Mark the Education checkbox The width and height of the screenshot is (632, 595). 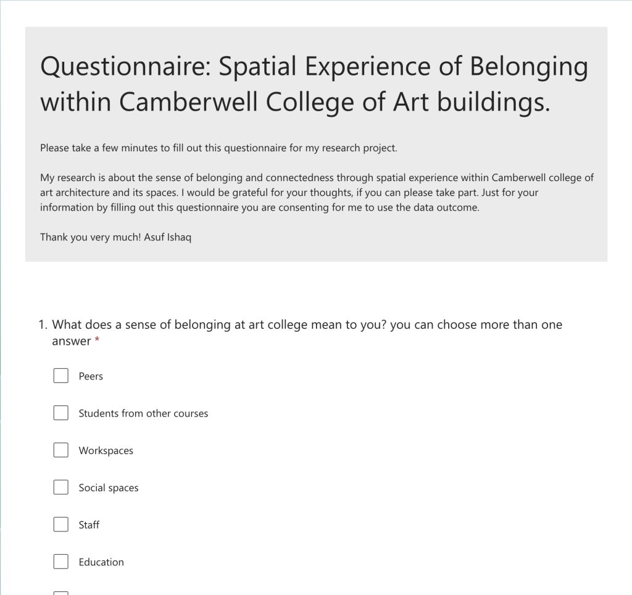61,562
